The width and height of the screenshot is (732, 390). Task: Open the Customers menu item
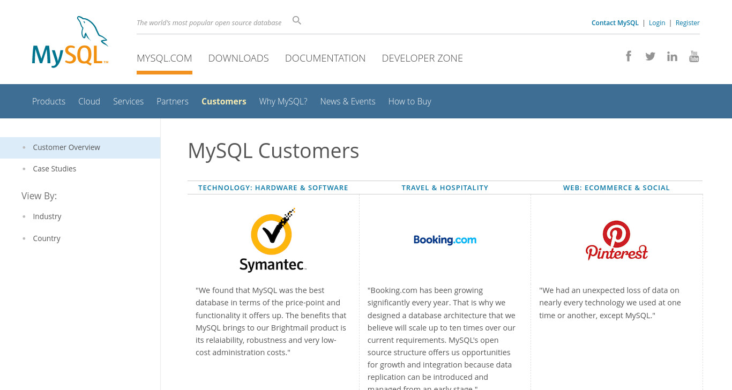click(224, 101)
